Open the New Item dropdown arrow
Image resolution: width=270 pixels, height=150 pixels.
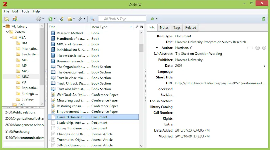click(55, 19)
